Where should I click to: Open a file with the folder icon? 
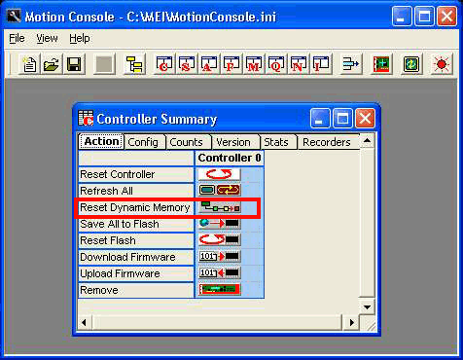pyautogui.click(x=52, y=64)
